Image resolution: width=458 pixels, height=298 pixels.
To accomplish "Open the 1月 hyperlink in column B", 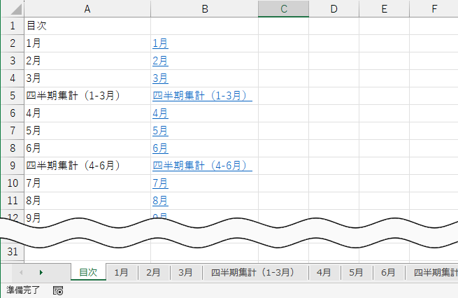I will (x=159, y=43).
